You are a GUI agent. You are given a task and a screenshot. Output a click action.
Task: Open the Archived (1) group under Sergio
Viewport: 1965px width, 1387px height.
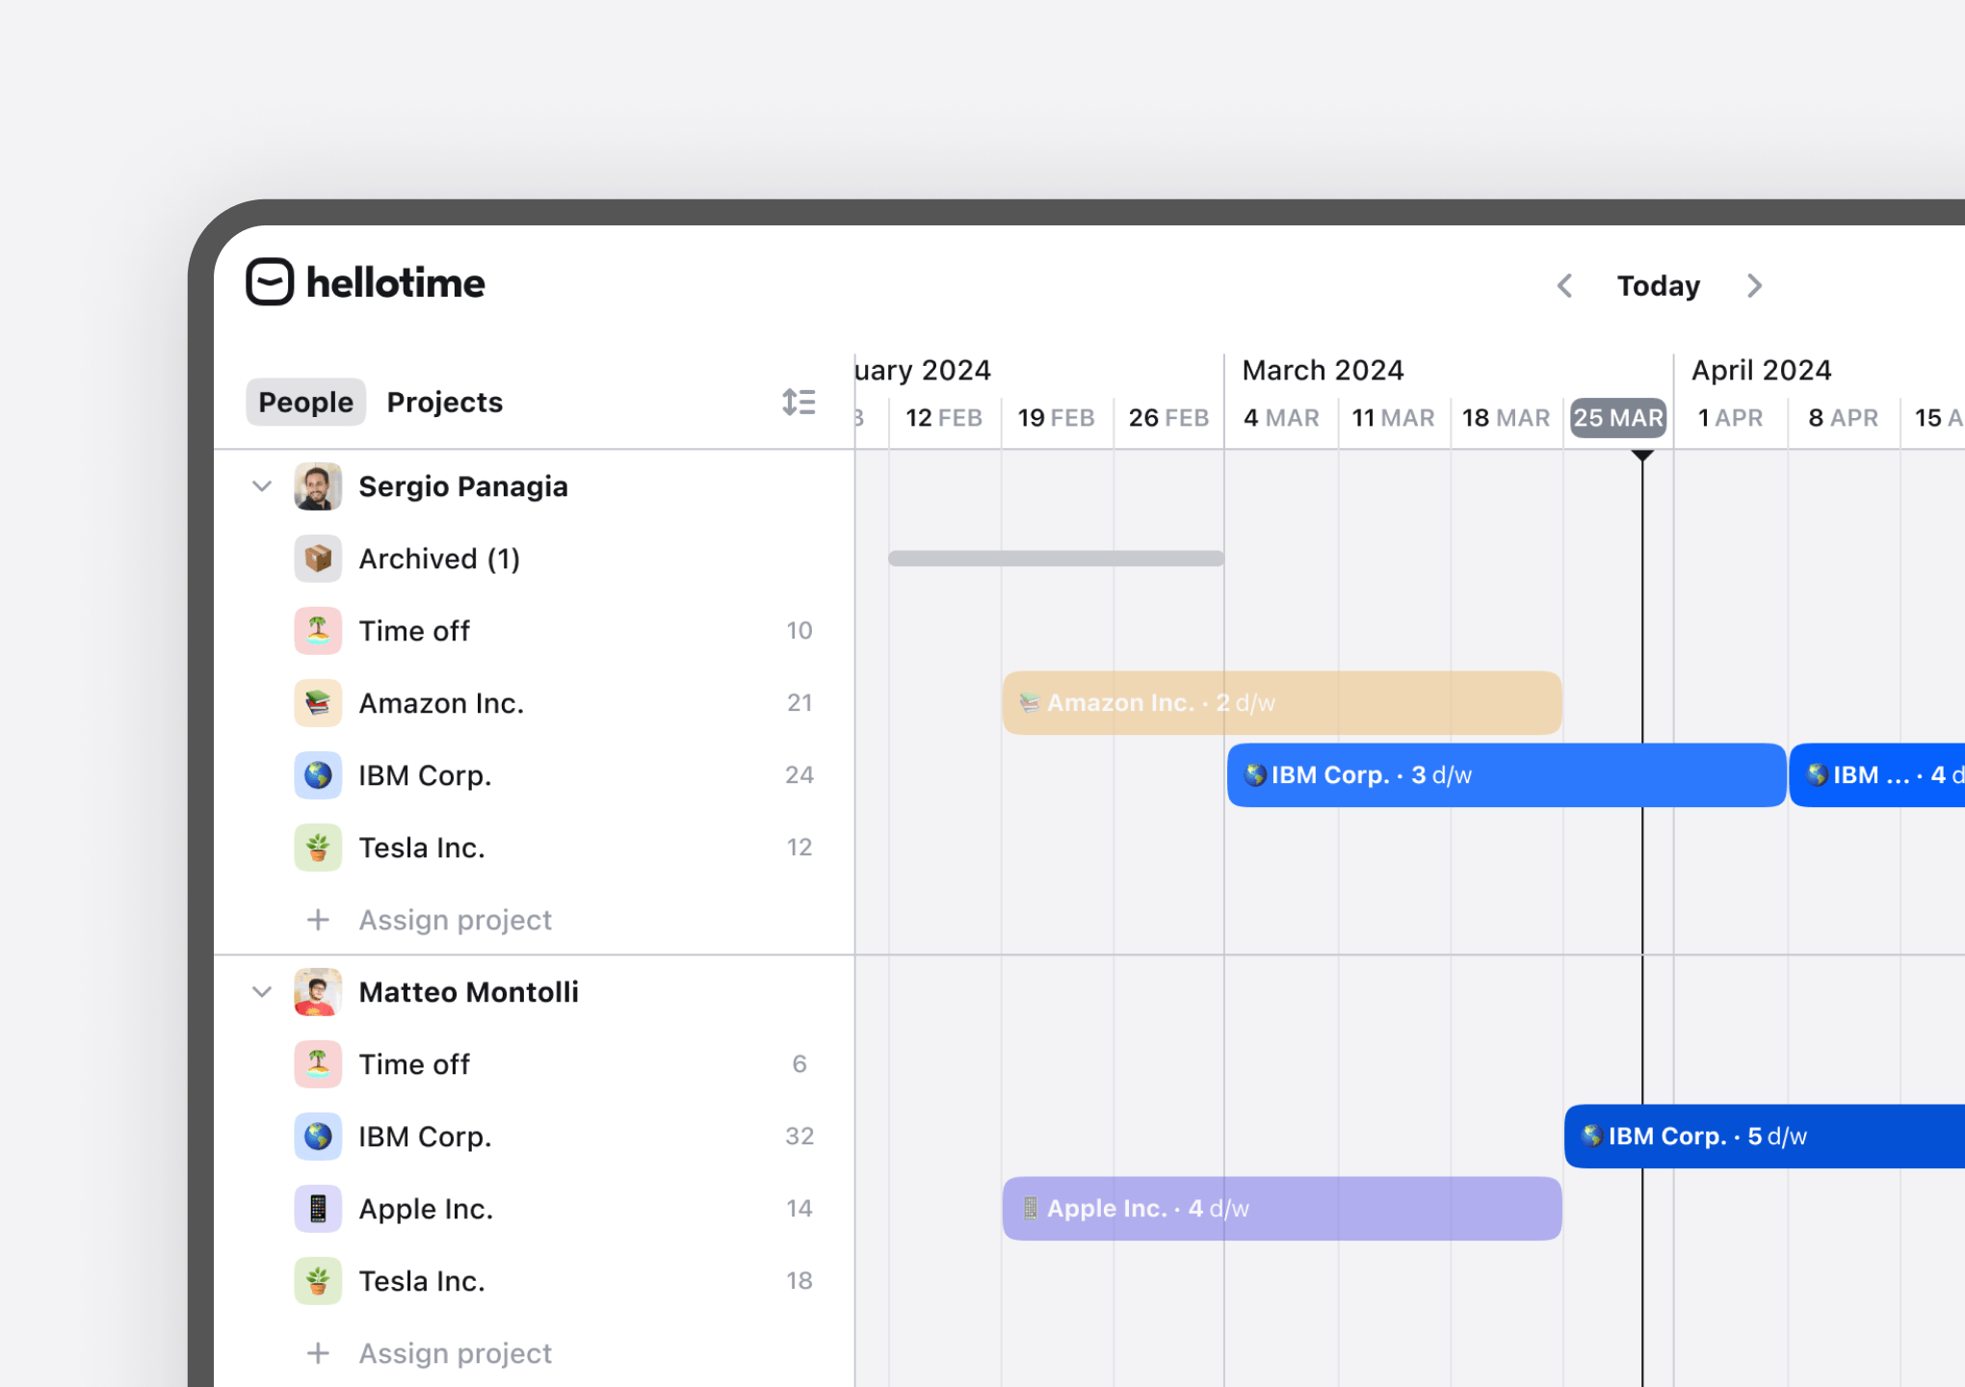point(439,558)
